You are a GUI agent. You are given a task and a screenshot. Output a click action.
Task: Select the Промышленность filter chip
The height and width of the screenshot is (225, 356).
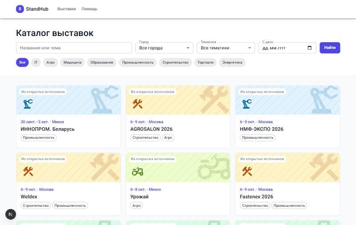(138, 62)
